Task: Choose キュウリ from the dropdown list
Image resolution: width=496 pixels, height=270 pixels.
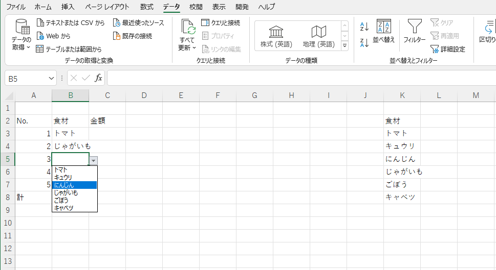Action: [x=74, y=177]
